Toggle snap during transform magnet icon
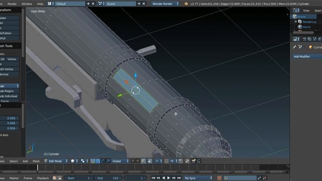The width and height of the screenshot is (322, 181). 167,161
